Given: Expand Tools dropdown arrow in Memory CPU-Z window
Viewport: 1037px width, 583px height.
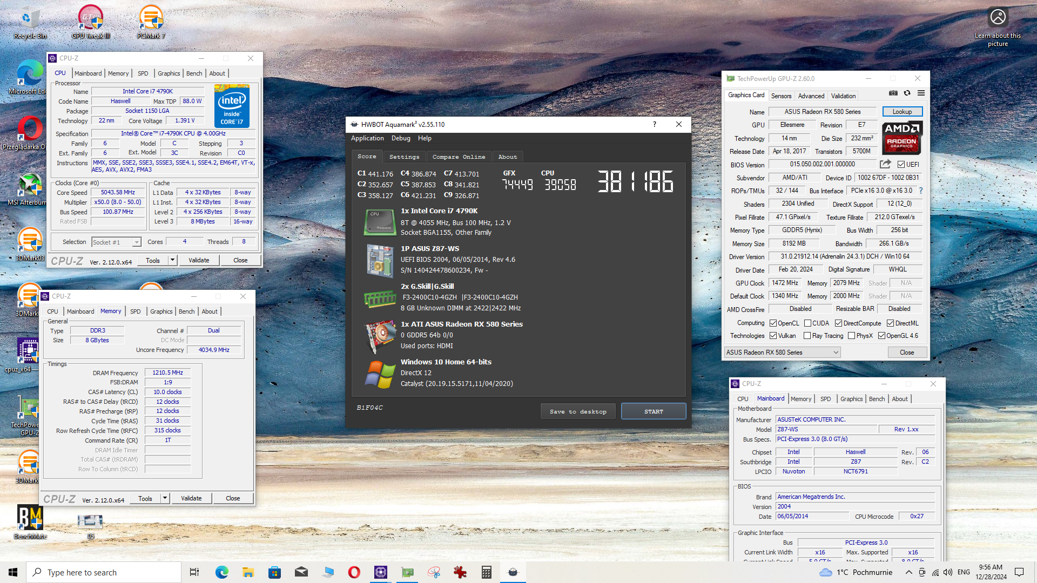Looking at the screenshot, I should pyautogui.click(x=165, y=498).
